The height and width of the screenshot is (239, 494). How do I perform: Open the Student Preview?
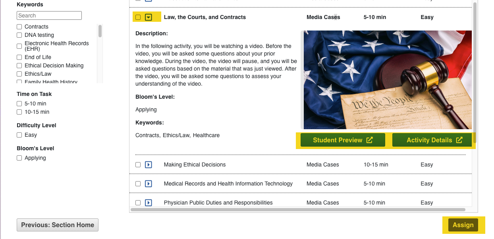tap(338, 140)
